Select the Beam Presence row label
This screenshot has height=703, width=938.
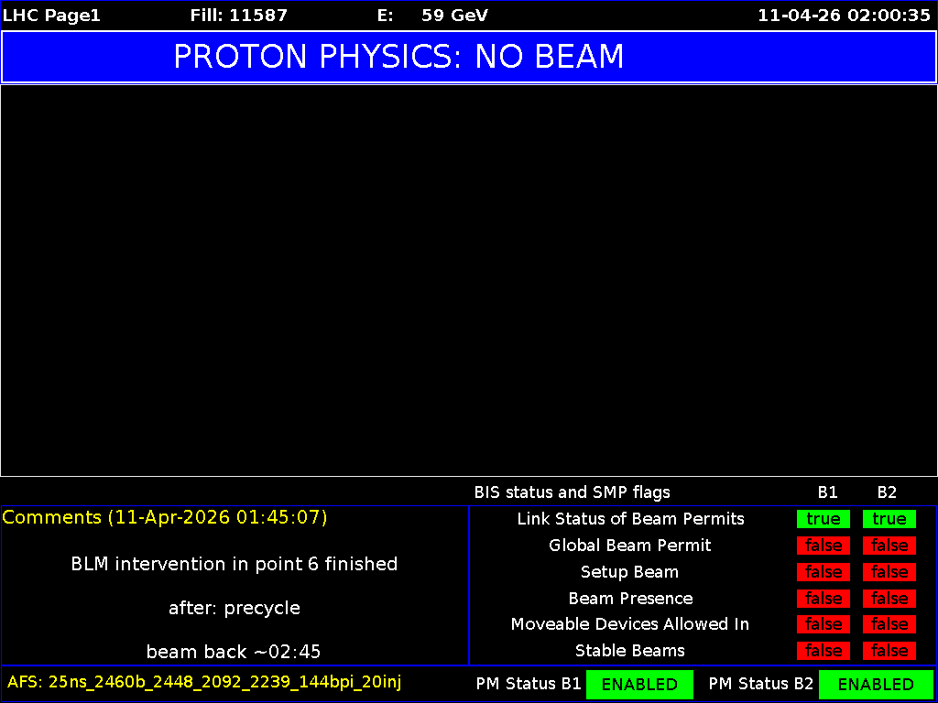point(629,598)
